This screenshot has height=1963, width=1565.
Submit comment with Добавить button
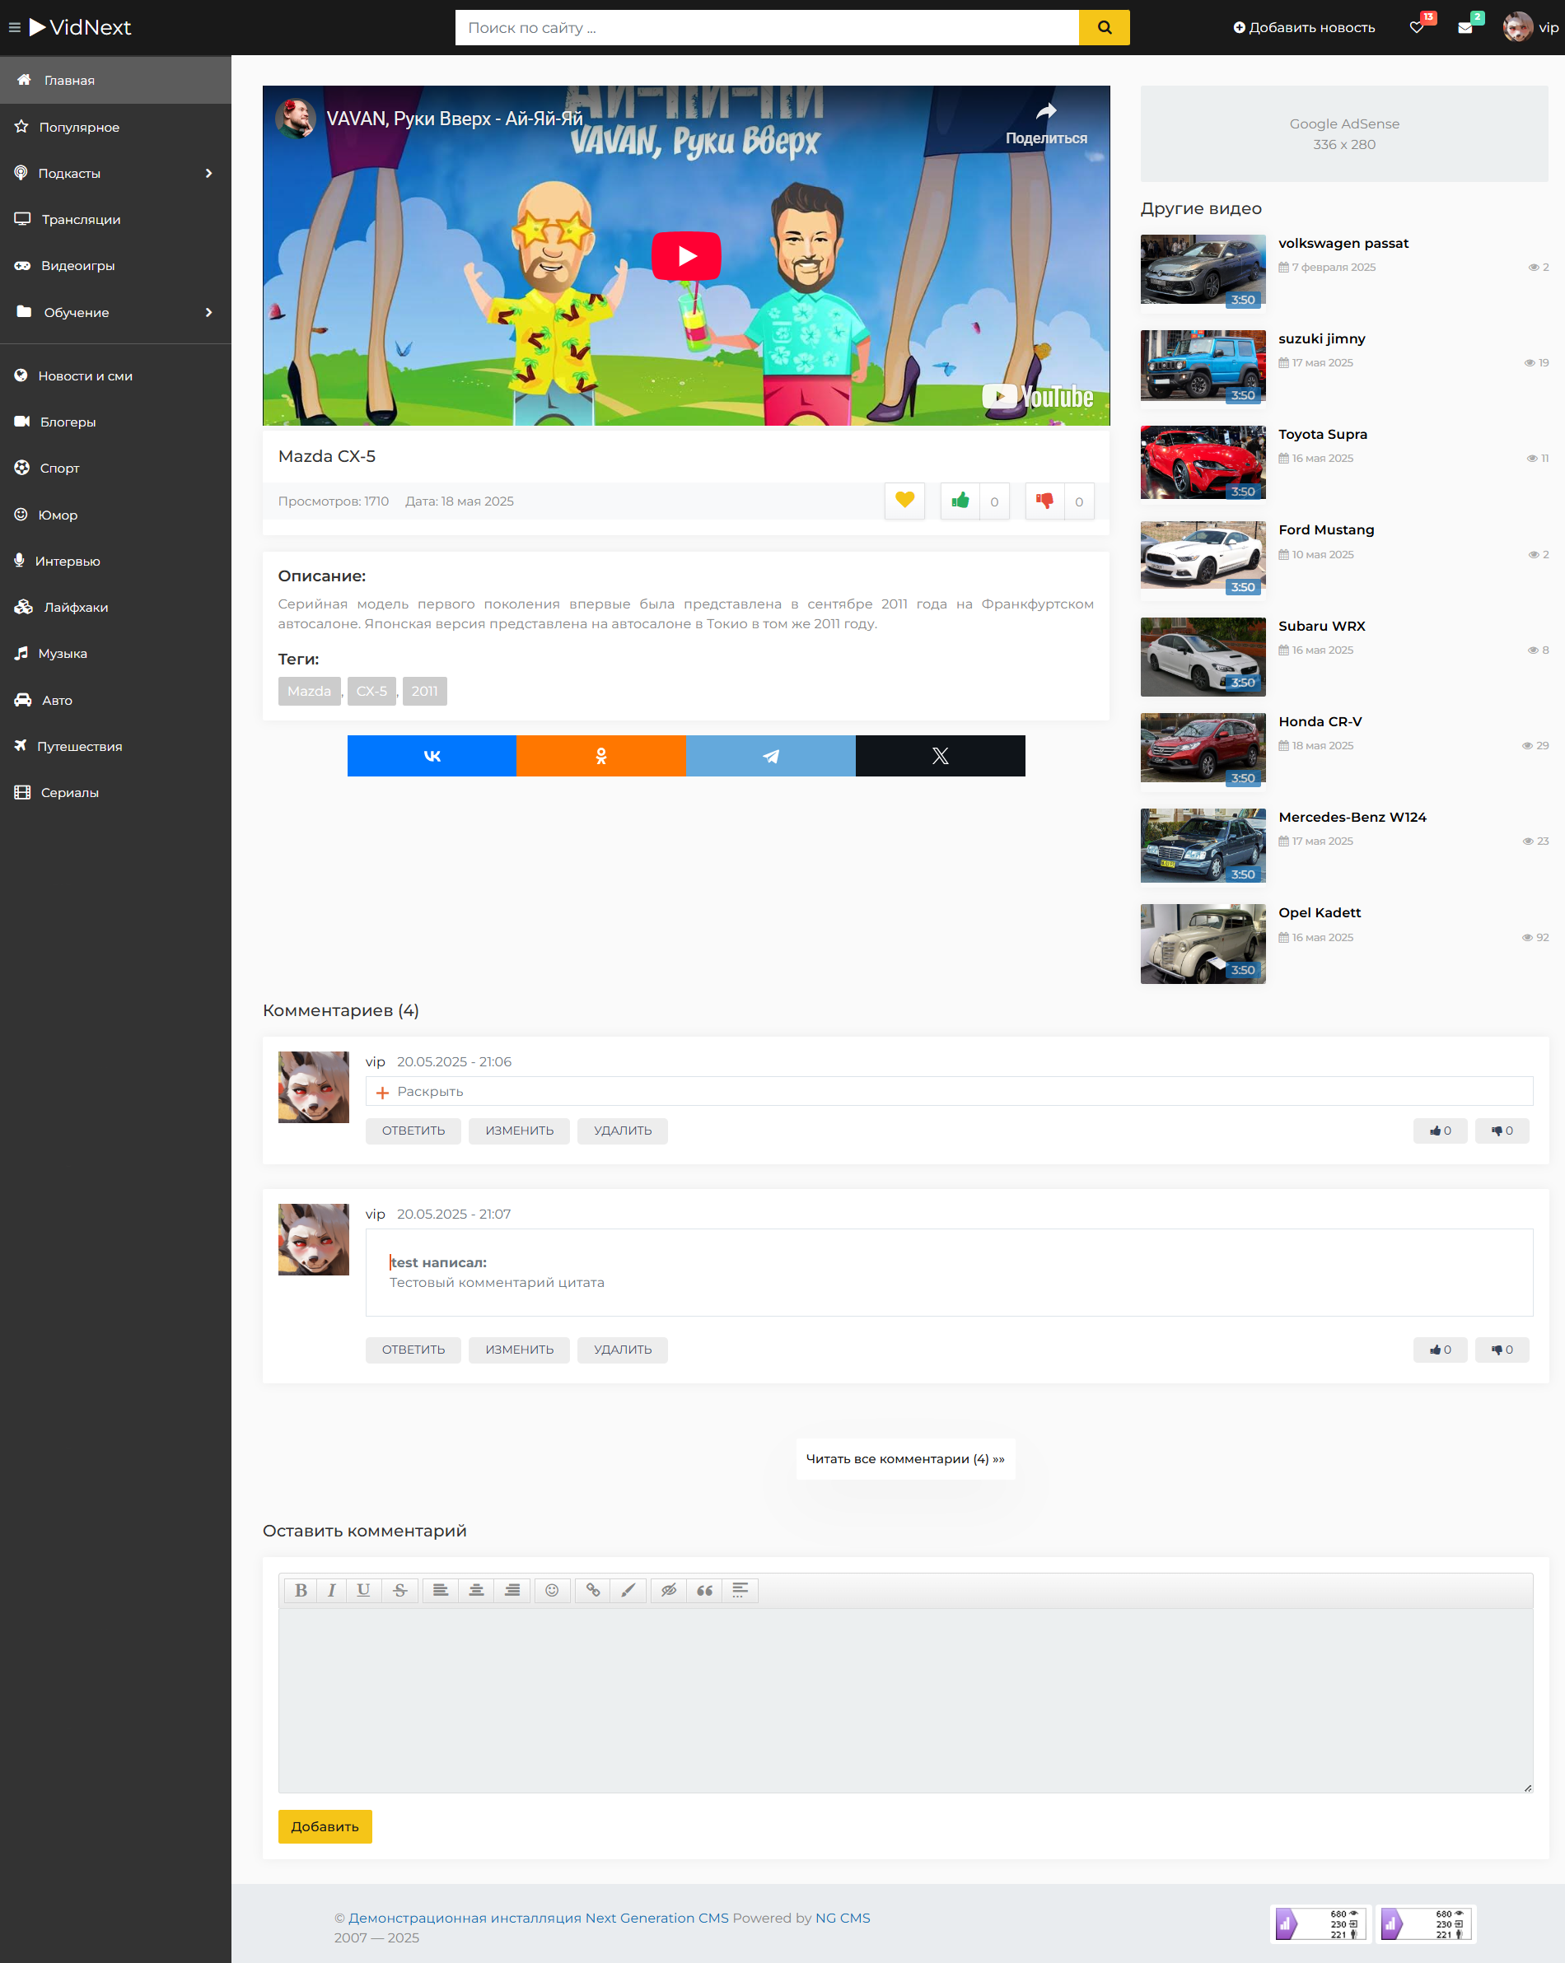[325, 1826]
